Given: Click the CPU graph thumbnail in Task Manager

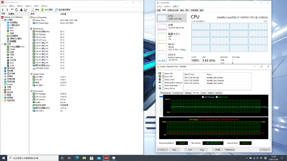Looking at the screenshot, I should tap(162, 18).
